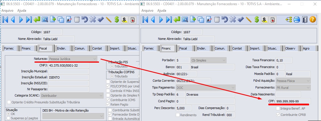Switch to Financ tab in left window
The image size is (321, 121).
(x=26, y=48)
